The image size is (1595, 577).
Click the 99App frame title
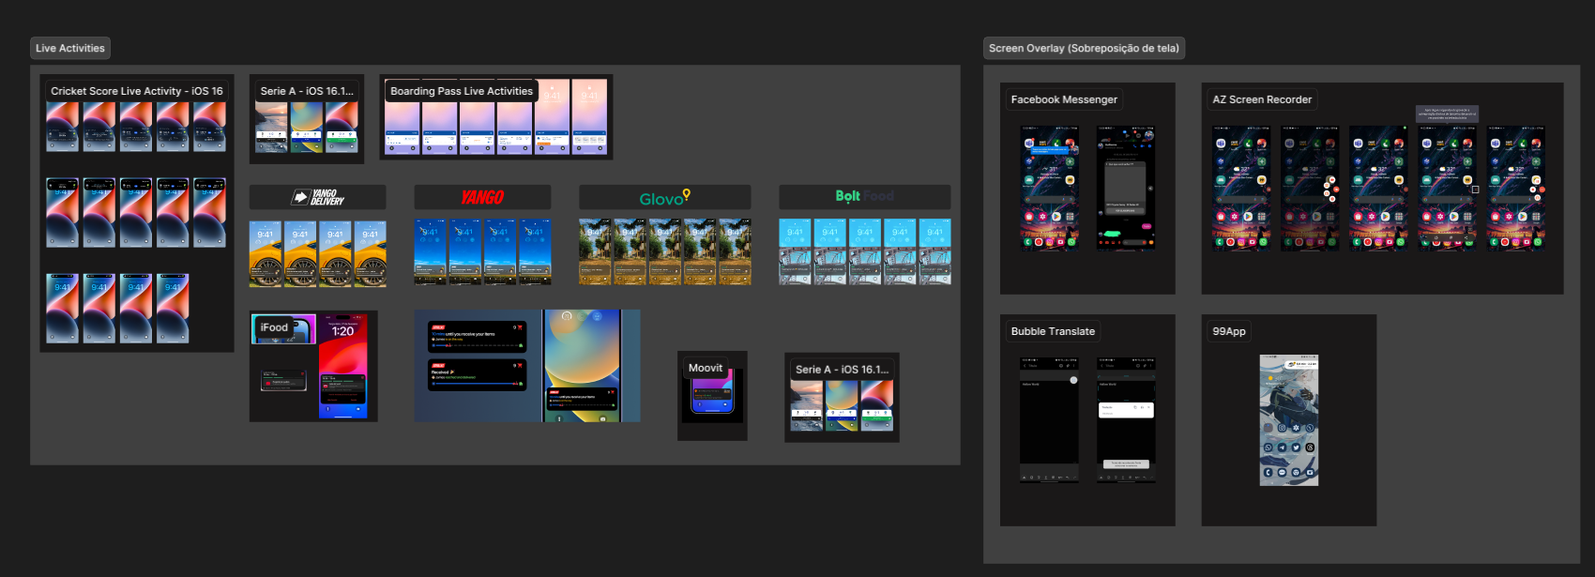(1229, 331)
